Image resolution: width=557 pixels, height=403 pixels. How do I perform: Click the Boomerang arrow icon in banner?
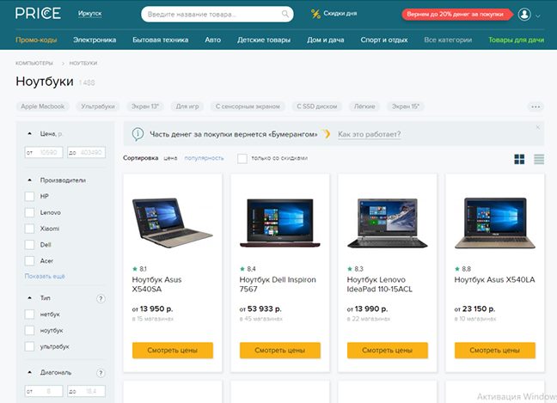coord(326,134)
